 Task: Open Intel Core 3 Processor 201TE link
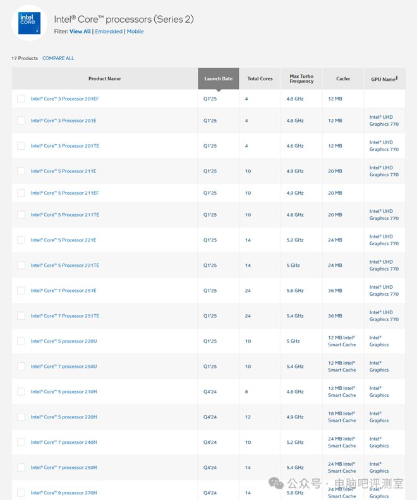pos(64,146)
